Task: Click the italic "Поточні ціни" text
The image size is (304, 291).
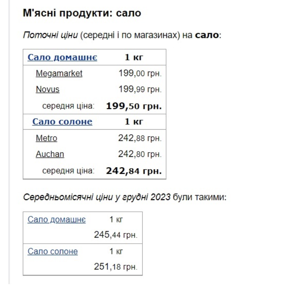Action: [x=45, y=36]
